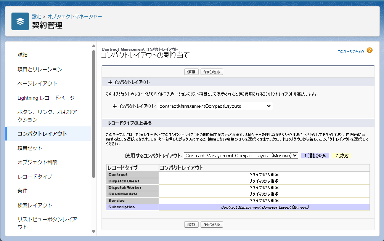This screenshot has height=241, width=384.
Task: Open the 主コンパクトレイアウト dropdown
Action: coord(215,106)
